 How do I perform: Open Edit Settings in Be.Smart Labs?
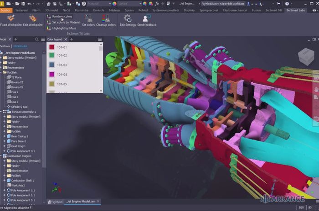point(128,19)
